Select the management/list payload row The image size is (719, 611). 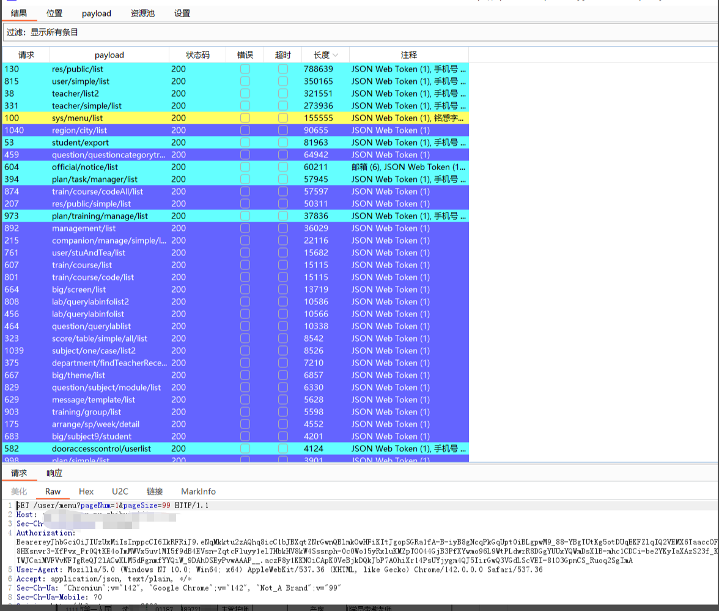tap(236, 228)
